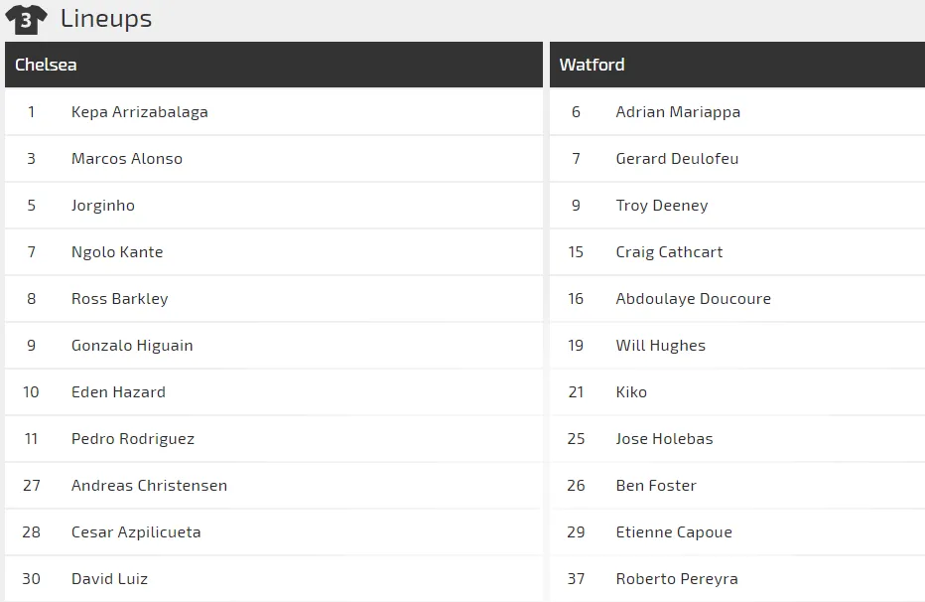Select Roberto Pereyra in Watford list
Image resolution: width=925 pixels, height=602 pixels.
tap(677, 579)
